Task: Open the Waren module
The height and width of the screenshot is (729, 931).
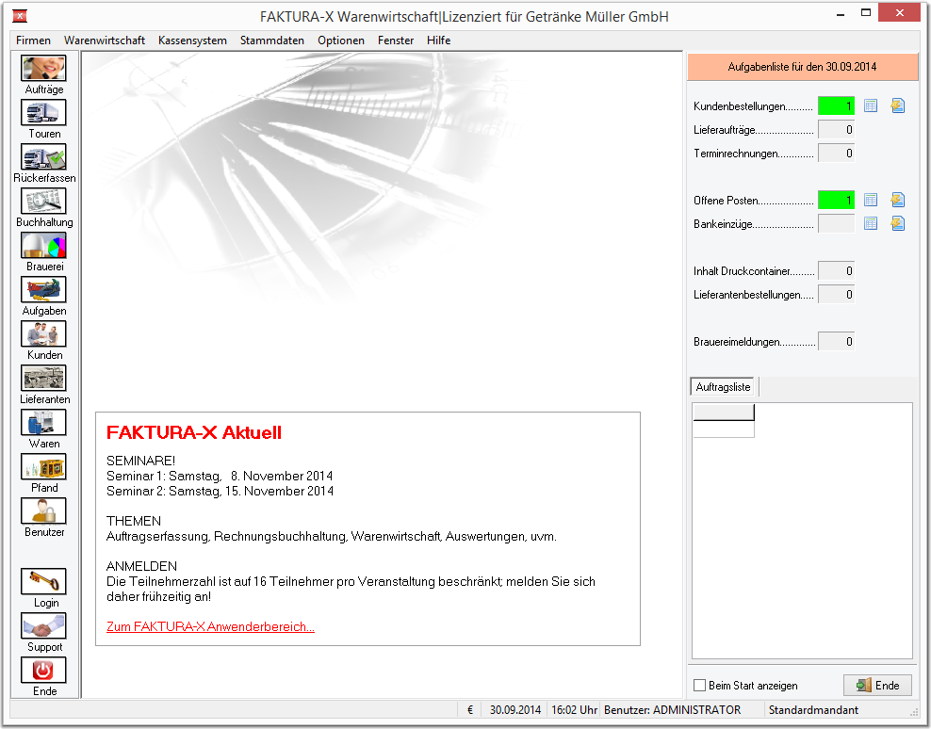Action: click(x=43, y=423)
